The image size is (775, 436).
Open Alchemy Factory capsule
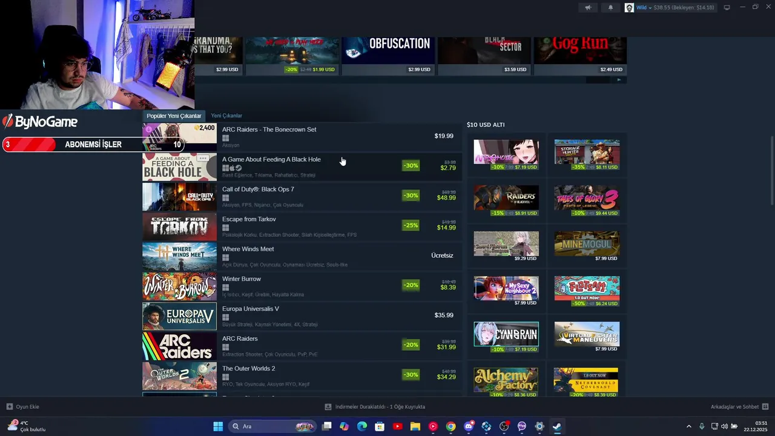coord(506,383)
